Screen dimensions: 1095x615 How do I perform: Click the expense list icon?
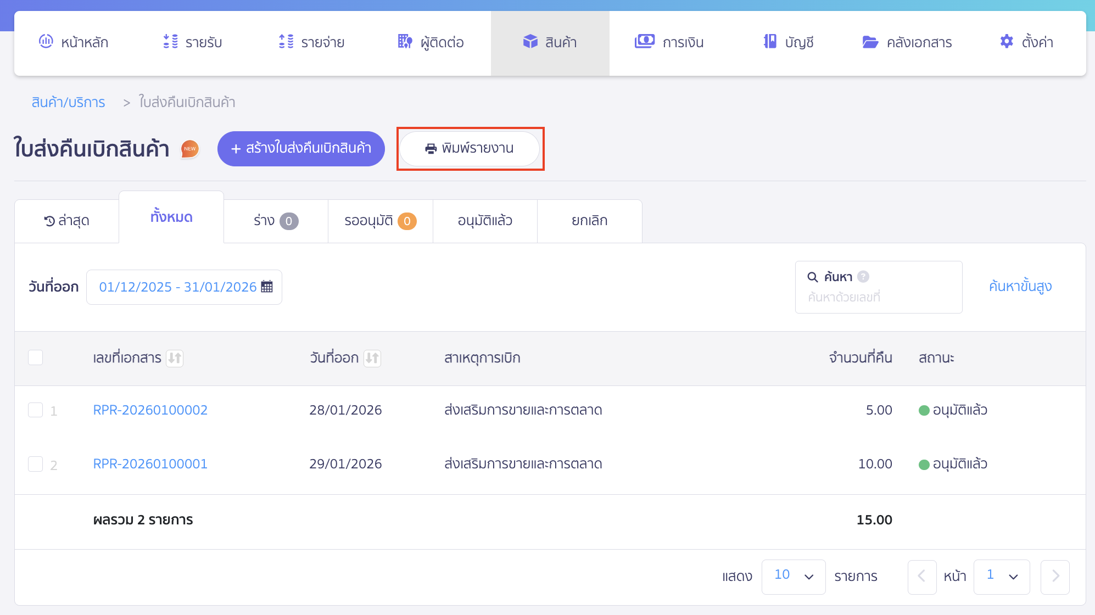point(286,42)
